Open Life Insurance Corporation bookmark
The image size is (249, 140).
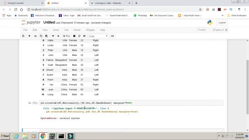pos(162,16)
